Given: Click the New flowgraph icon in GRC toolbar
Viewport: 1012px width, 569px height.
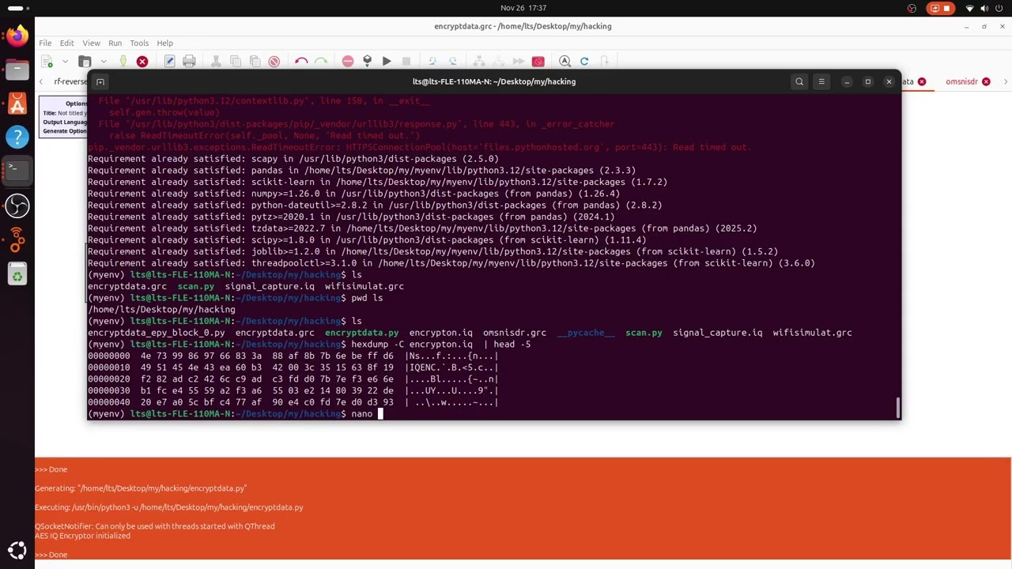Looking at the screenshot, I should pos(47,62).
